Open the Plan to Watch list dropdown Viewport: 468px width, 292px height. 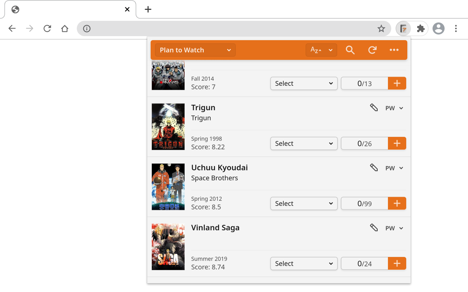[x=195, y=50]
